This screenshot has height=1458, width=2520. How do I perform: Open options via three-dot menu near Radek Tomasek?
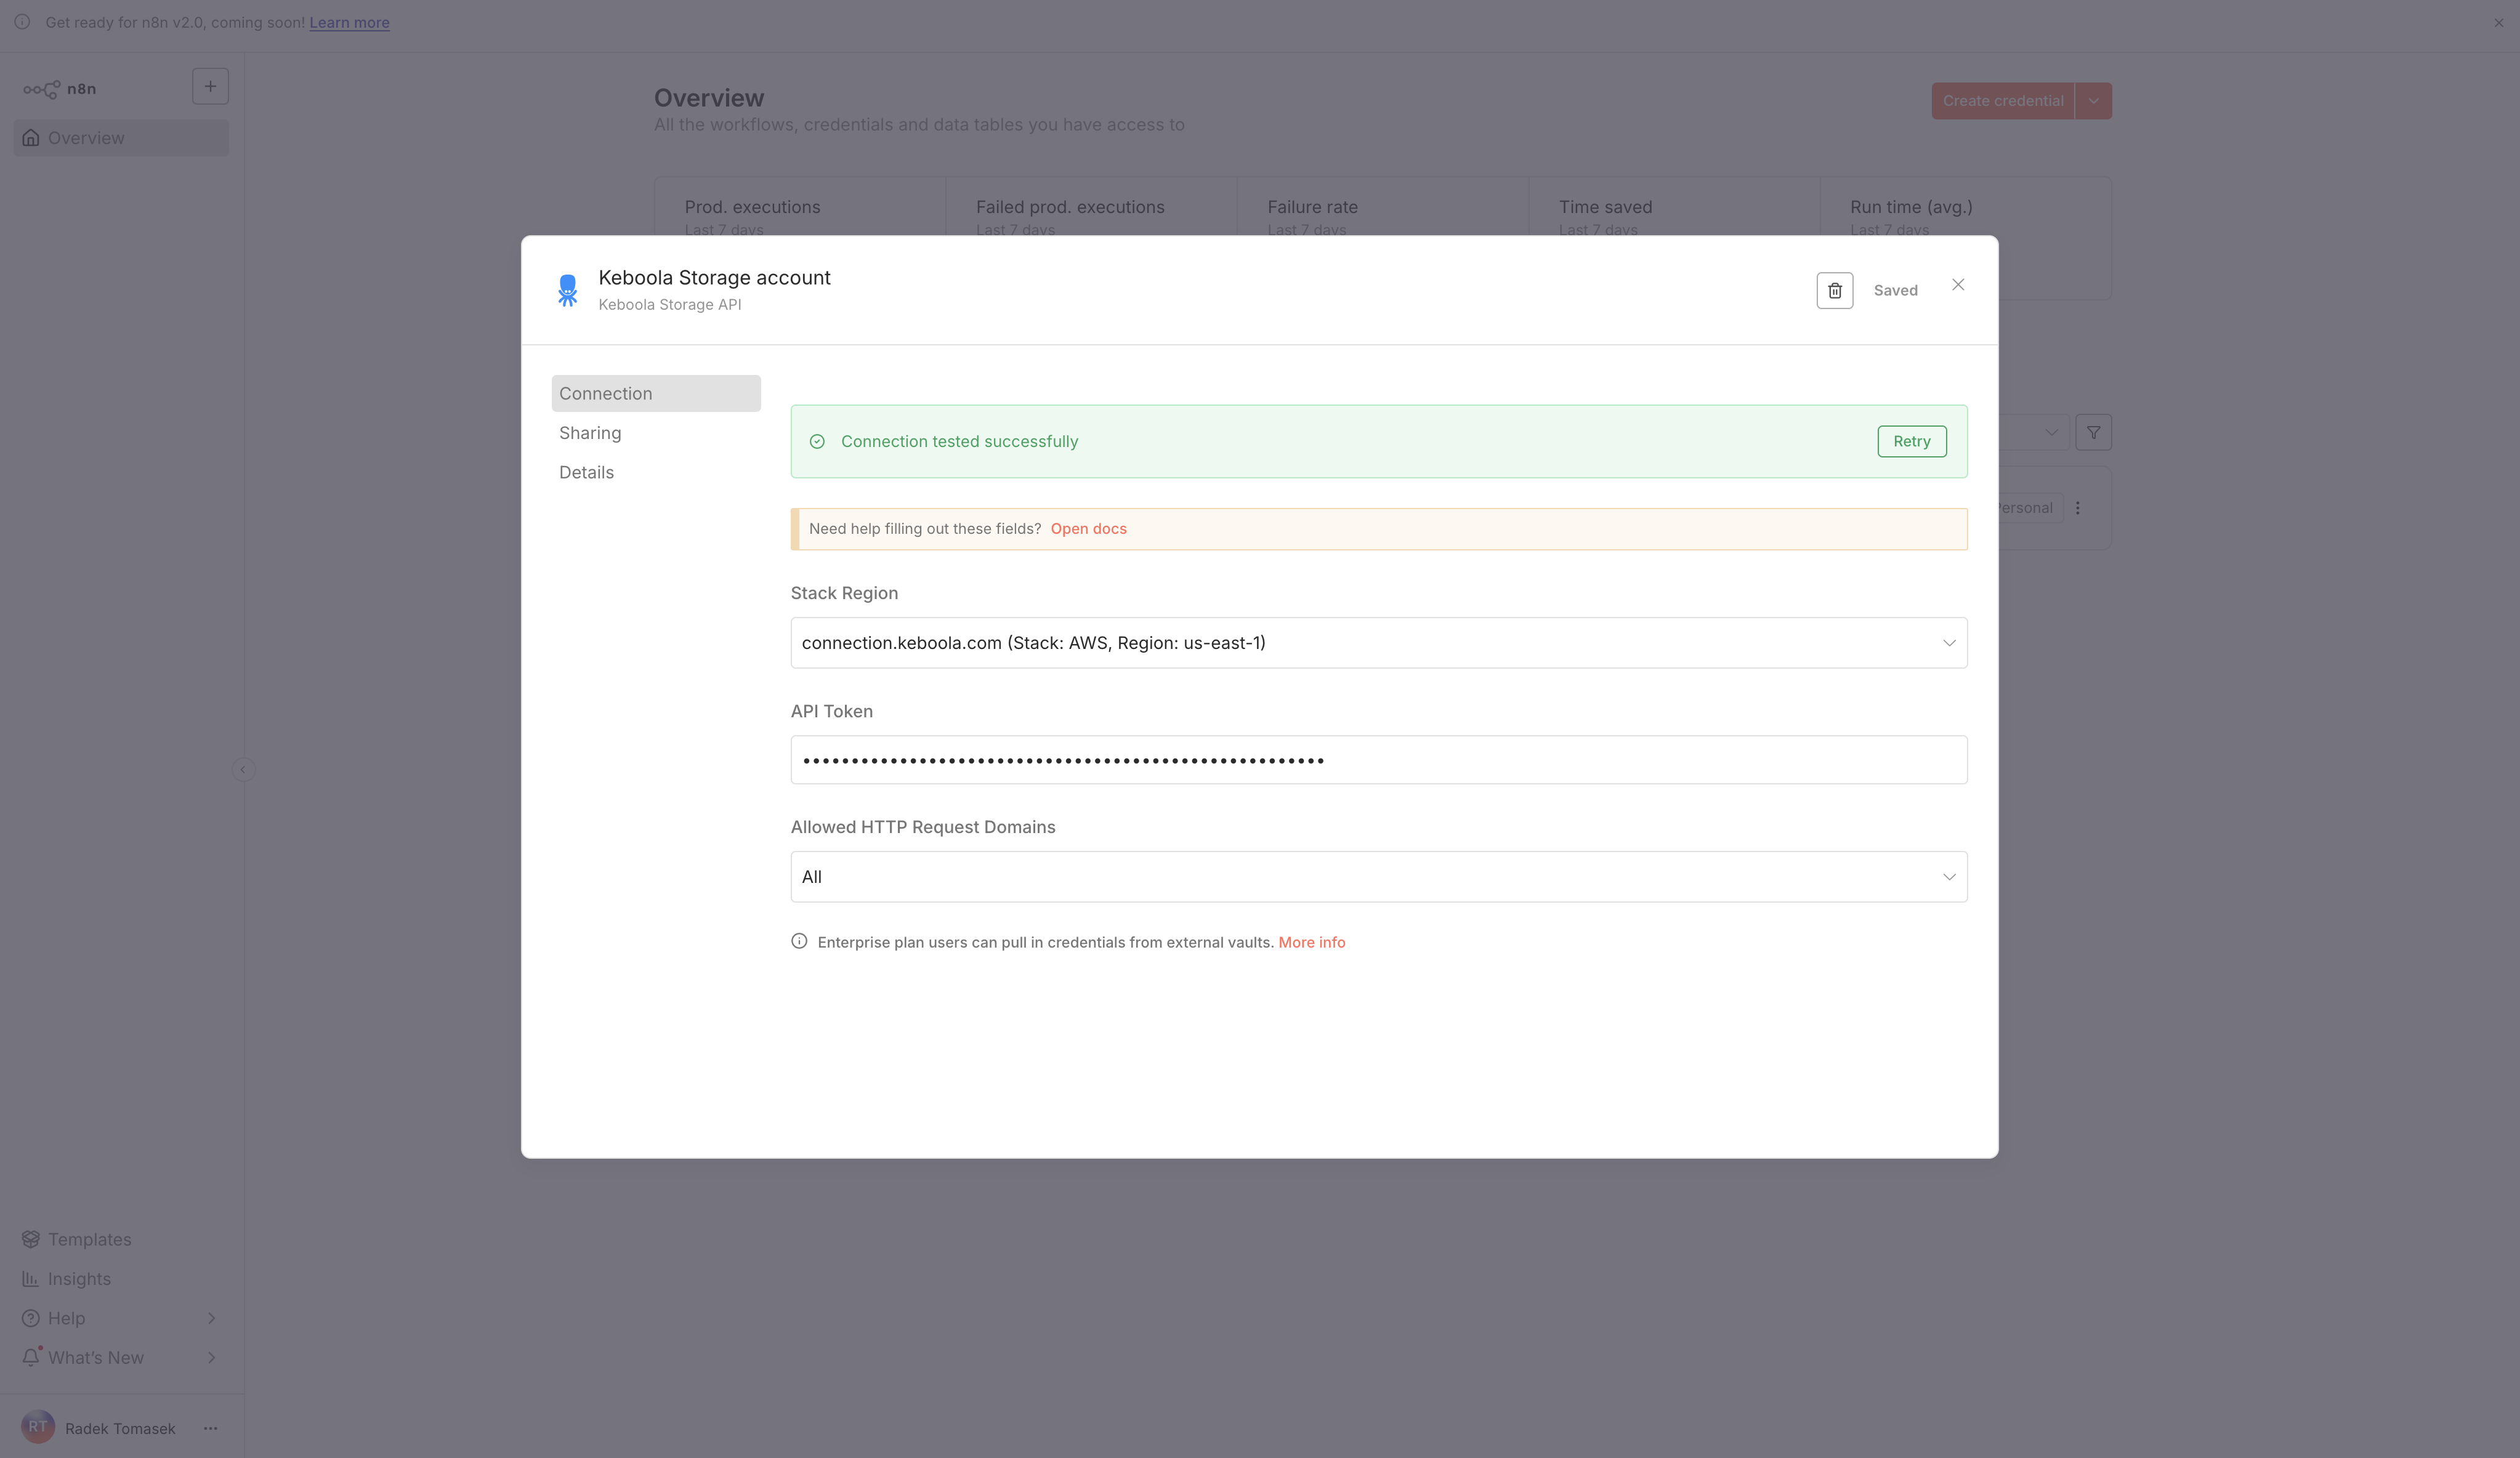pyautogui.click(x=210, y=1427)
